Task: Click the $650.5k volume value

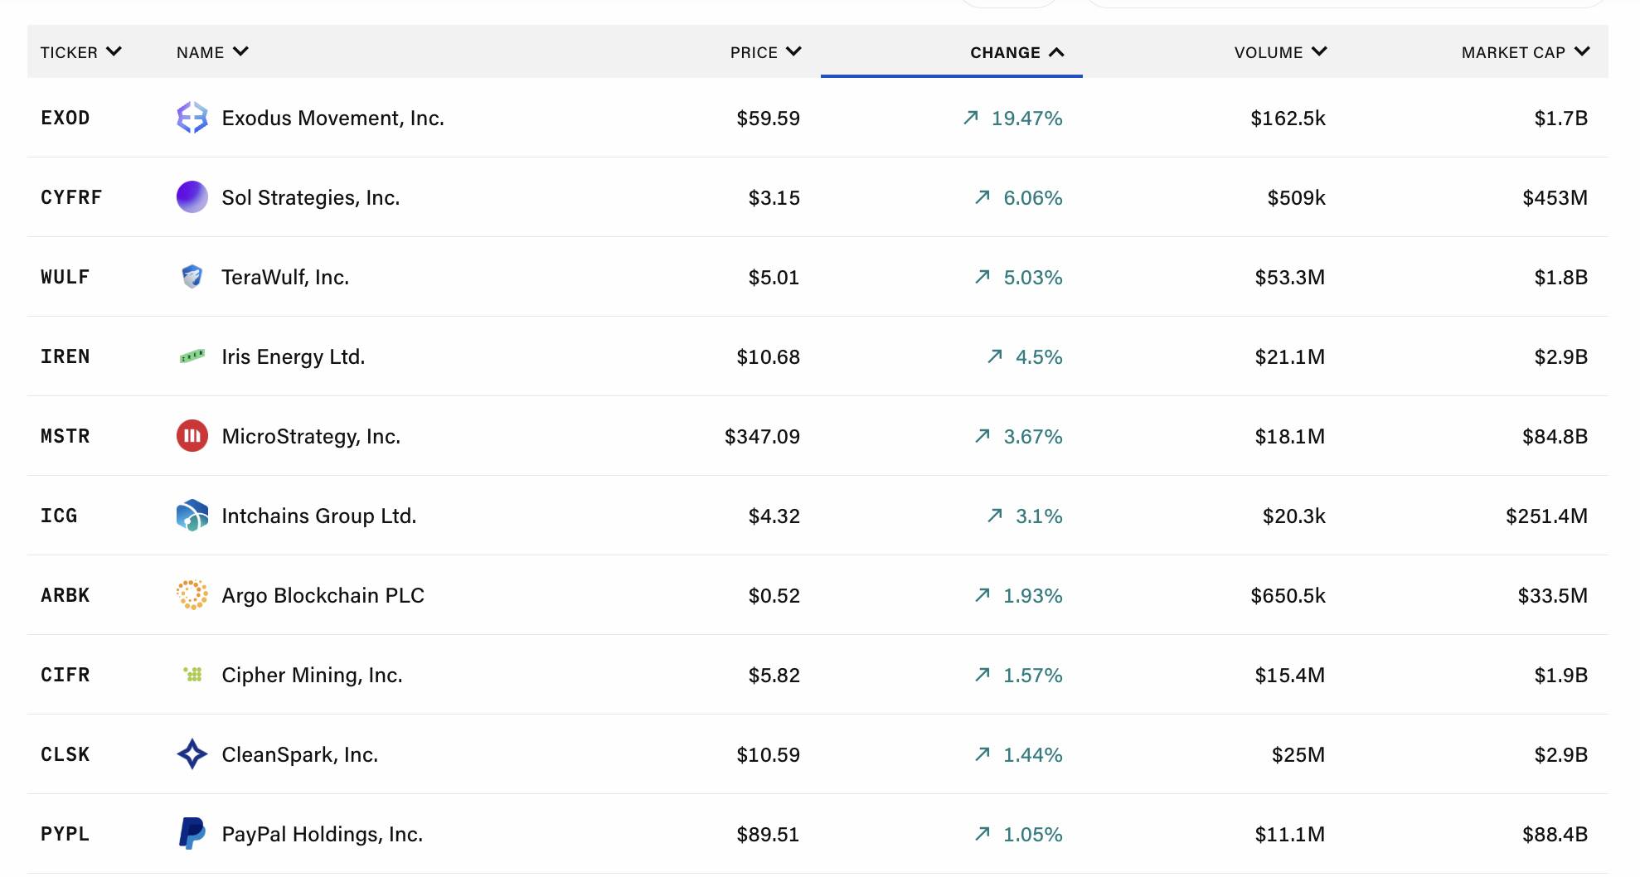Action: [1288, 596]
